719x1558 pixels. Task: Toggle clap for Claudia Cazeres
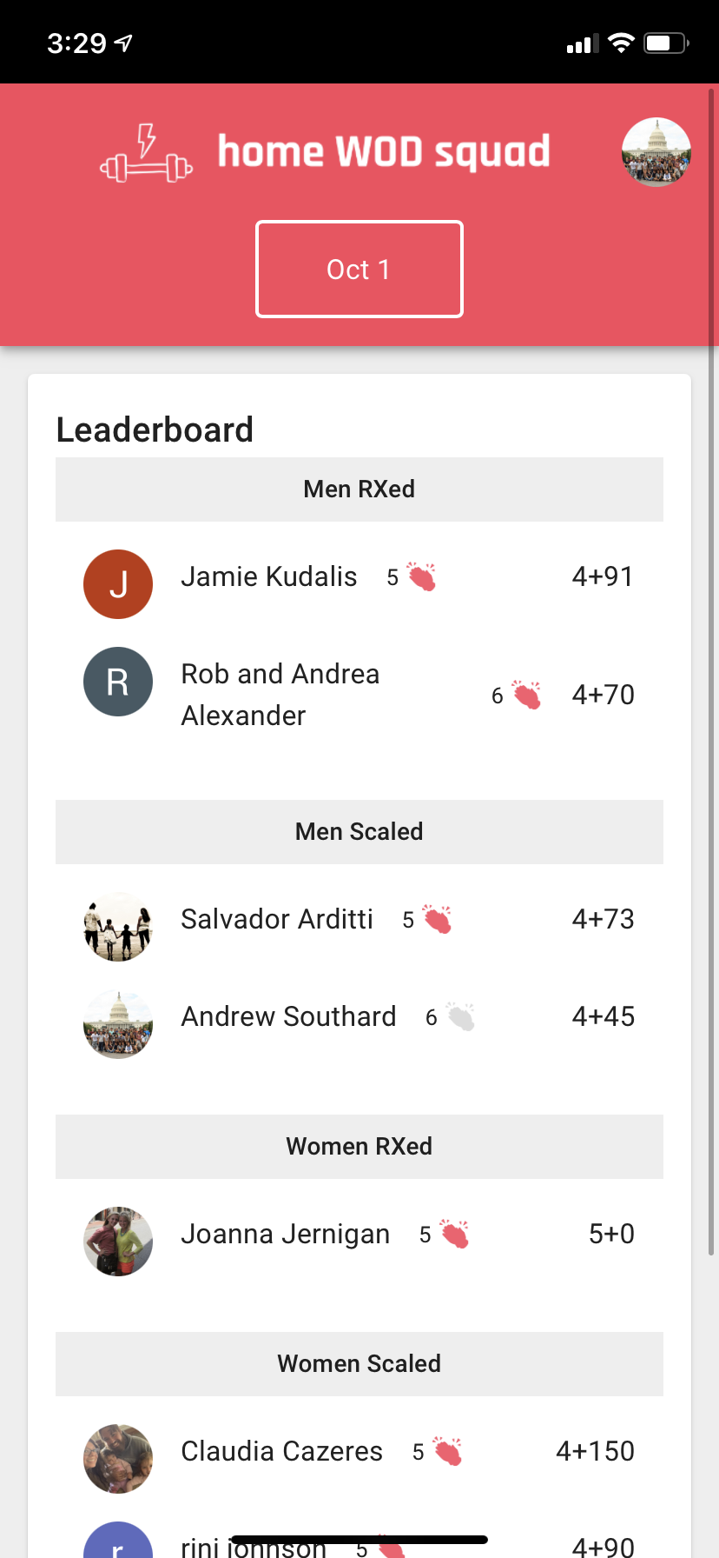pyautogui.click(x=447, y=1452)
